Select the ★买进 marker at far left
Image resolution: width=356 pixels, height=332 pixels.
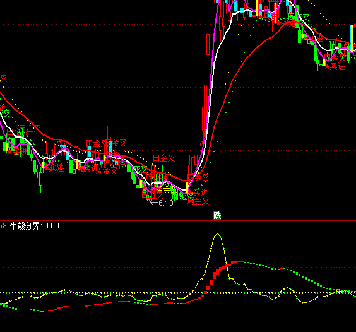point(17,151)
